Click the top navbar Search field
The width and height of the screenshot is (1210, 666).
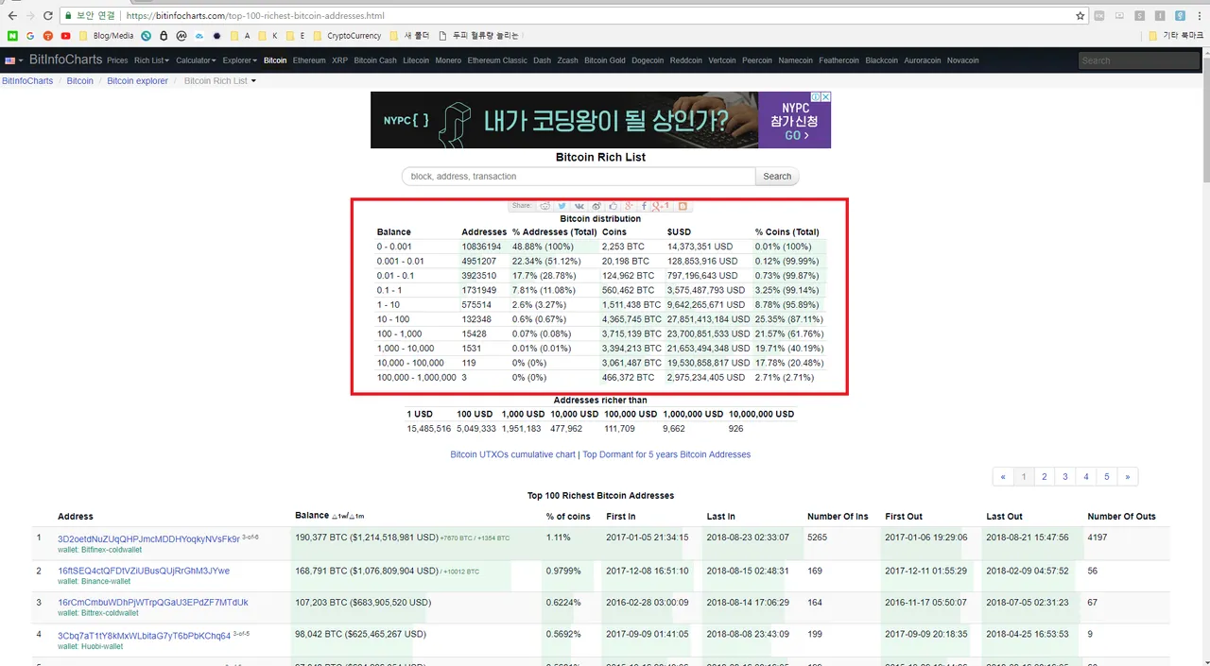[x=1139, y=60]
